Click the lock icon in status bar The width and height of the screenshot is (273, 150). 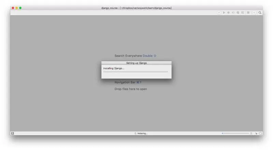(256, 134)
